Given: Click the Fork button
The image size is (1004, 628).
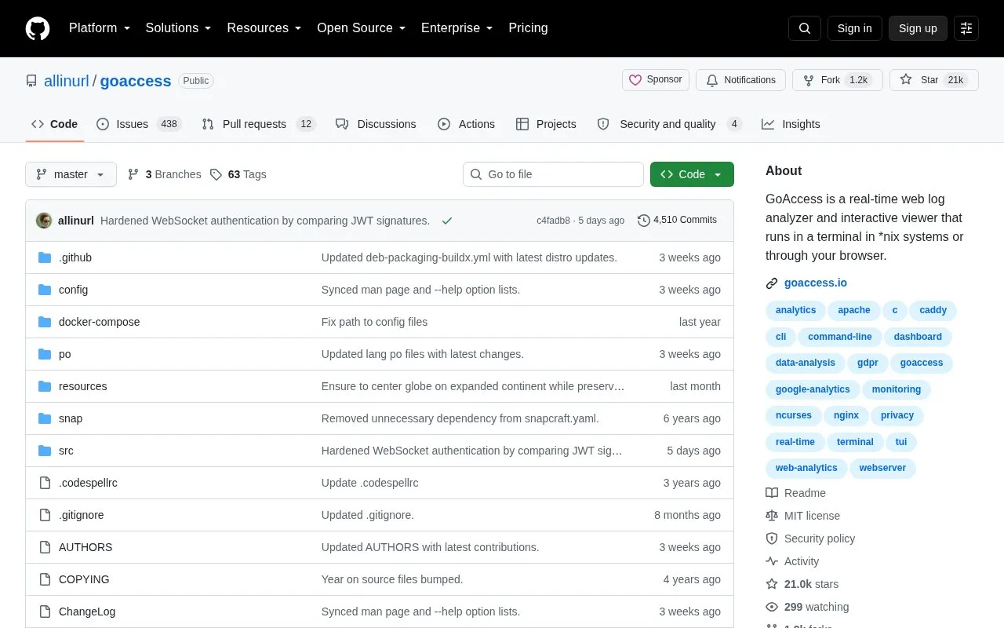Looking at the screenshot, I should 838,80.
